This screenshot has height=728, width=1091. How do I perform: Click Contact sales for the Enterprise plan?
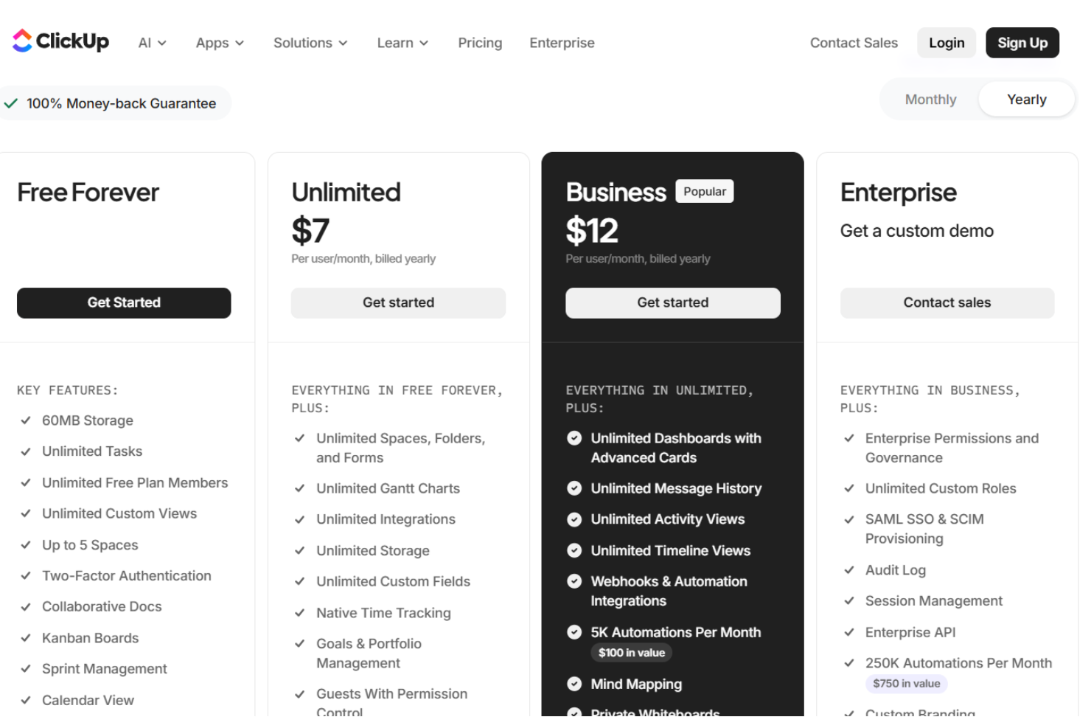coord(947,302)
